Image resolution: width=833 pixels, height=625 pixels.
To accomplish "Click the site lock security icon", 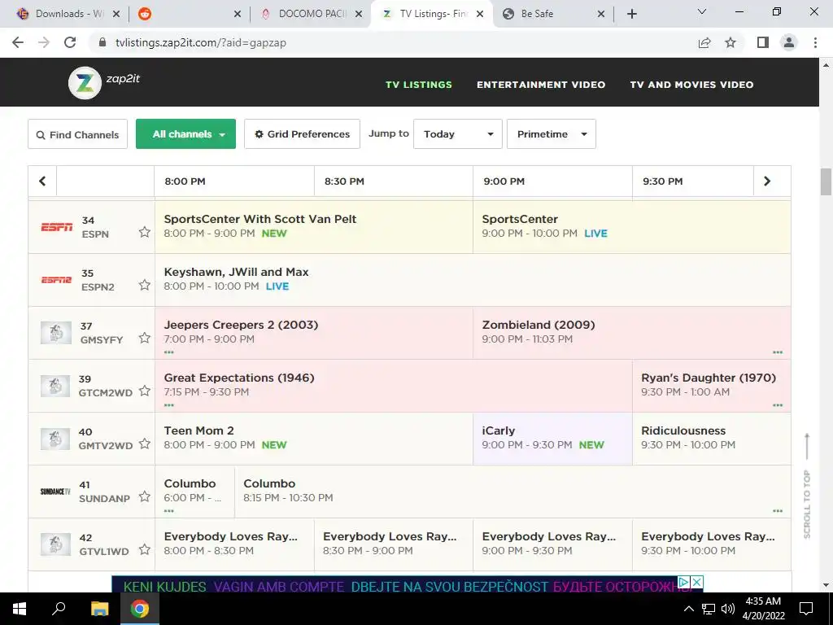I will click(102, 42).
